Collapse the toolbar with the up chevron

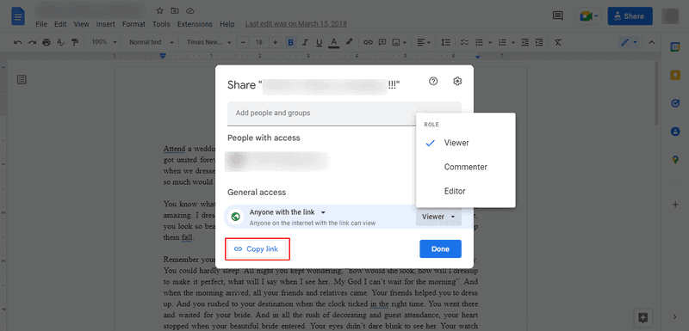652,42
